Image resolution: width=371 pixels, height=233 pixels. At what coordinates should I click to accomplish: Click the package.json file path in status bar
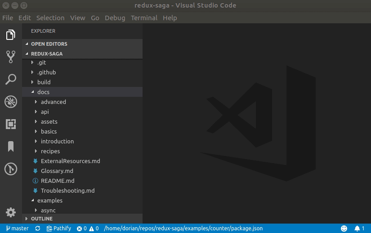[183, 228]
